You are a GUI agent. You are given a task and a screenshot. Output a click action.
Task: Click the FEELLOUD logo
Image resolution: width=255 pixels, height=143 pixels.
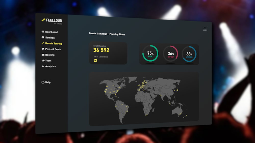click(x=52, y=21)
